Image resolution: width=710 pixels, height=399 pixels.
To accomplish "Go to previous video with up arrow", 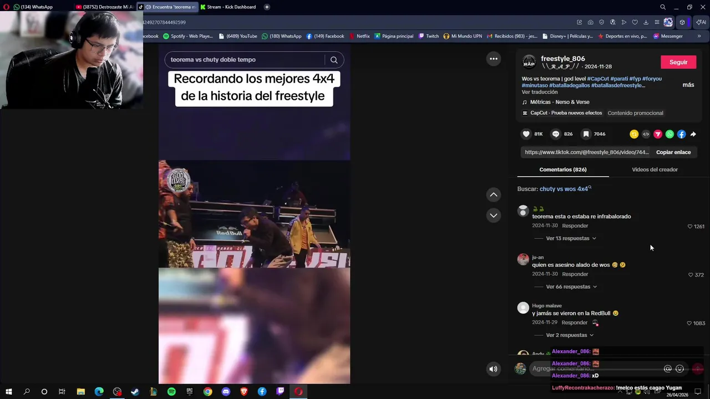I will coord(493,195).
